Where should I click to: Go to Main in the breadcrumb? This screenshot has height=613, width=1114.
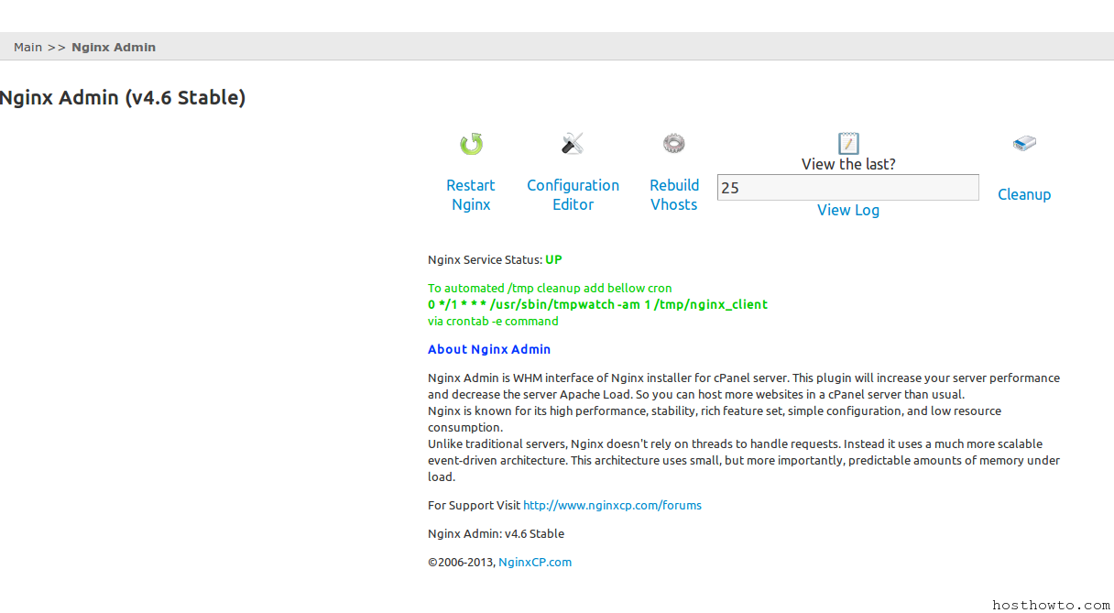click(27, 47)
